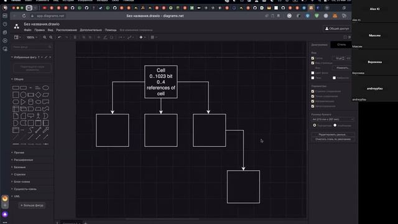Close the favorite shapes section
The height and width of the screenshot is (224, 398).
click(x=50, y=57)
